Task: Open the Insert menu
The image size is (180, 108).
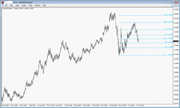Action: tap(17, 5)
